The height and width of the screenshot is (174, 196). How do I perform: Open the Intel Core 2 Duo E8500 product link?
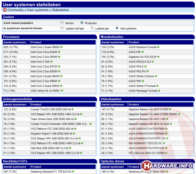44,71
